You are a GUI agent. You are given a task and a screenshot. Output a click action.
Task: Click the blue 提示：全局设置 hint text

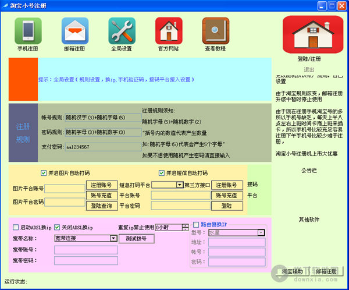click(x=116, y=80)
